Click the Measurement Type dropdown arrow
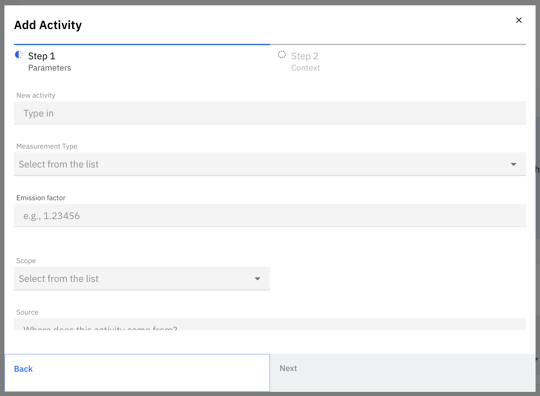Screen dimensions: 540x396 point(513,164)
